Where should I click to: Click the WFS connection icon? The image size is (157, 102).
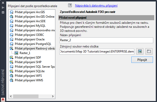(12, 76)
